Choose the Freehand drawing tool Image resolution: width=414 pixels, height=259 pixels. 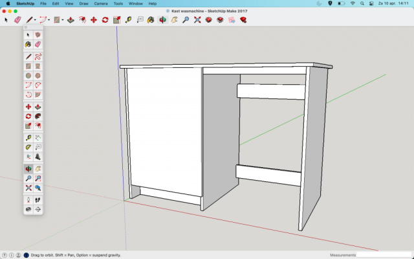(38, 57)
